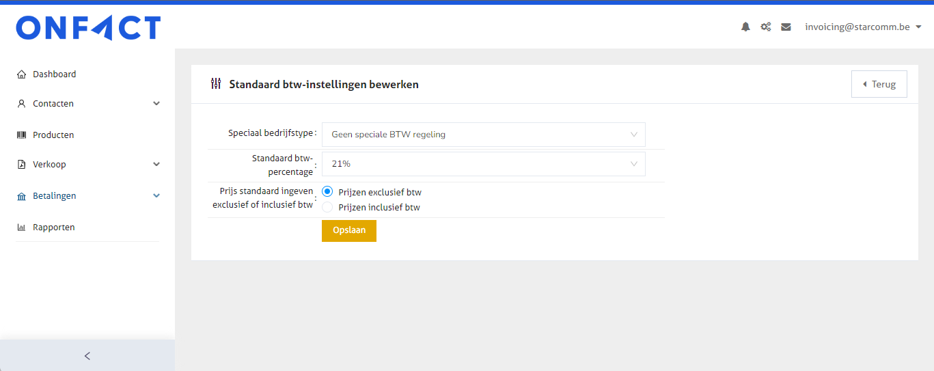Open the invoicing@starcomm.be account menu
The width and height of the screenshot is (934, 371).
coord(863,27)
